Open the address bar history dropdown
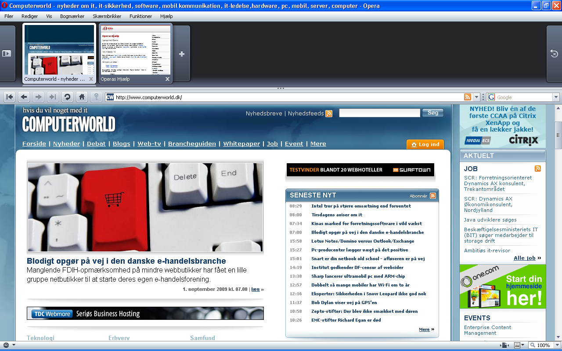This screenshot has width=562, height=351. click(x=477, y=97)
